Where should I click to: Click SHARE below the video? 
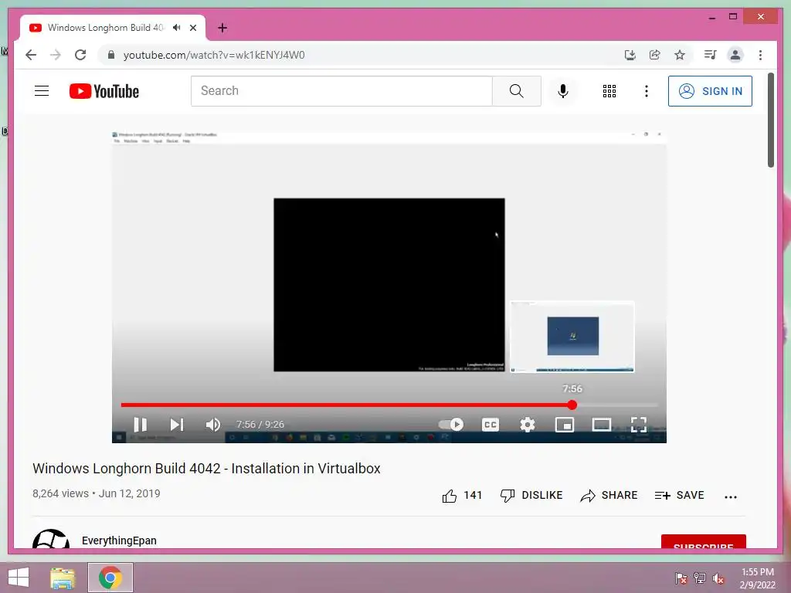pos(609,496)
